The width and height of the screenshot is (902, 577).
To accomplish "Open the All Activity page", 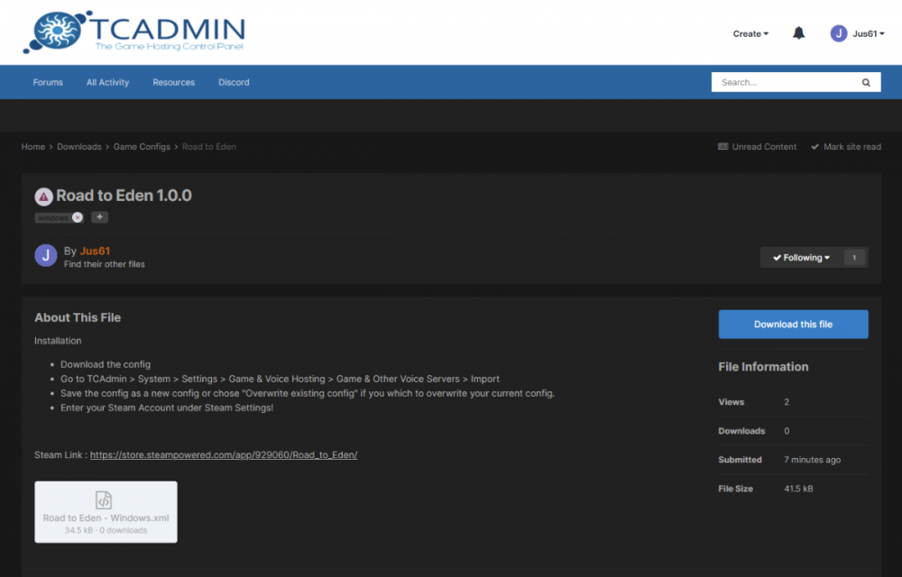I will 107,81.
